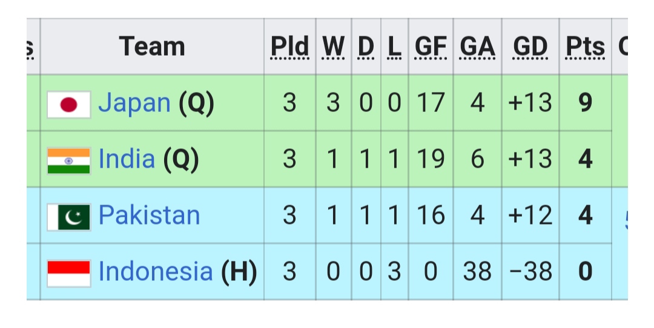Click the D column header abbreviation
654x328 pixels.
click(x=366, y=46)
